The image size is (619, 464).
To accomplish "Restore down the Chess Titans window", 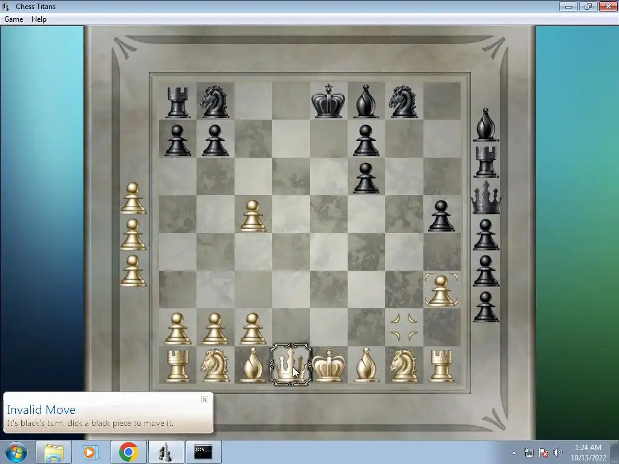I will pyautogui.click(x=588, y=6).
